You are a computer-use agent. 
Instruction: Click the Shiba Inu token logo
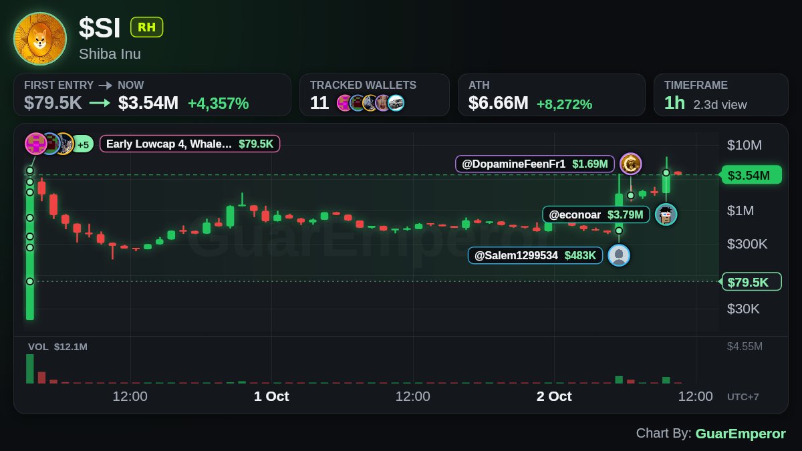coord(40,39)
